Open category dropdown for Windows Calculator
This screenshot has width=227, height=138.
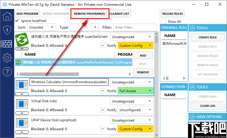[132, 82]
